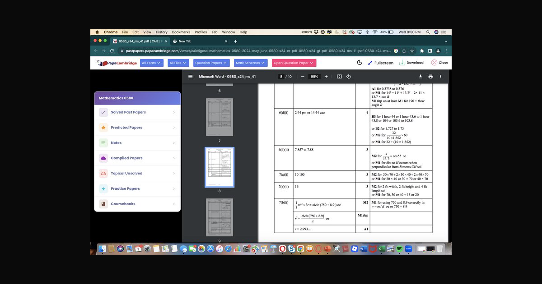Screen dimensions: 542x284
Task: Click the page number input showing 8
Action: click(281, 77)
